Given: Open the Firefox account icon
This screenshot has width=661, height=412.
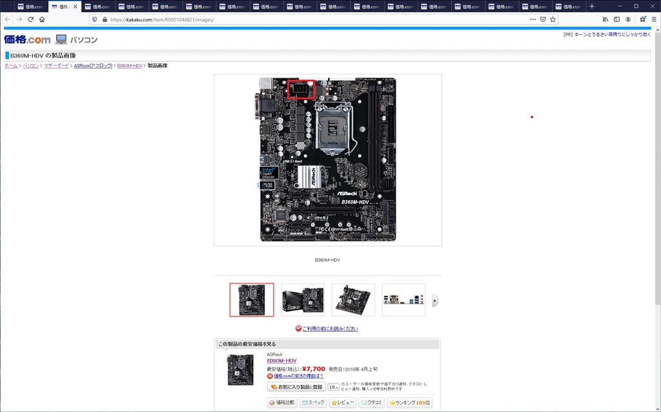Looking at the screenshot, I should 628,19.
